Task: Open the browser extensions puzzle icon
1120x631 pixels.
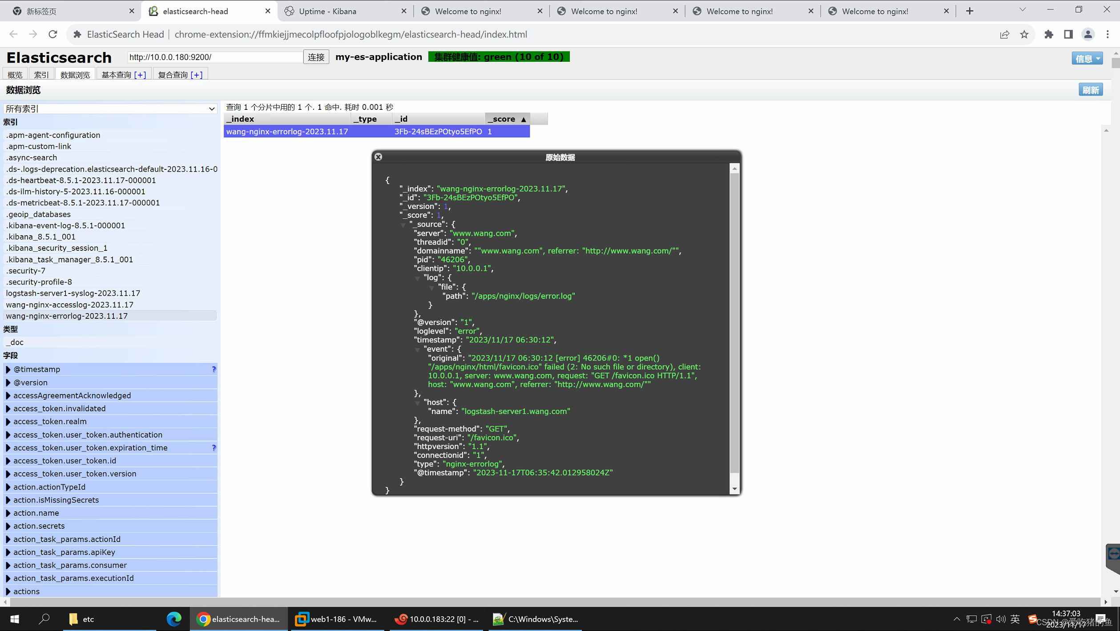Action: 1049,34
